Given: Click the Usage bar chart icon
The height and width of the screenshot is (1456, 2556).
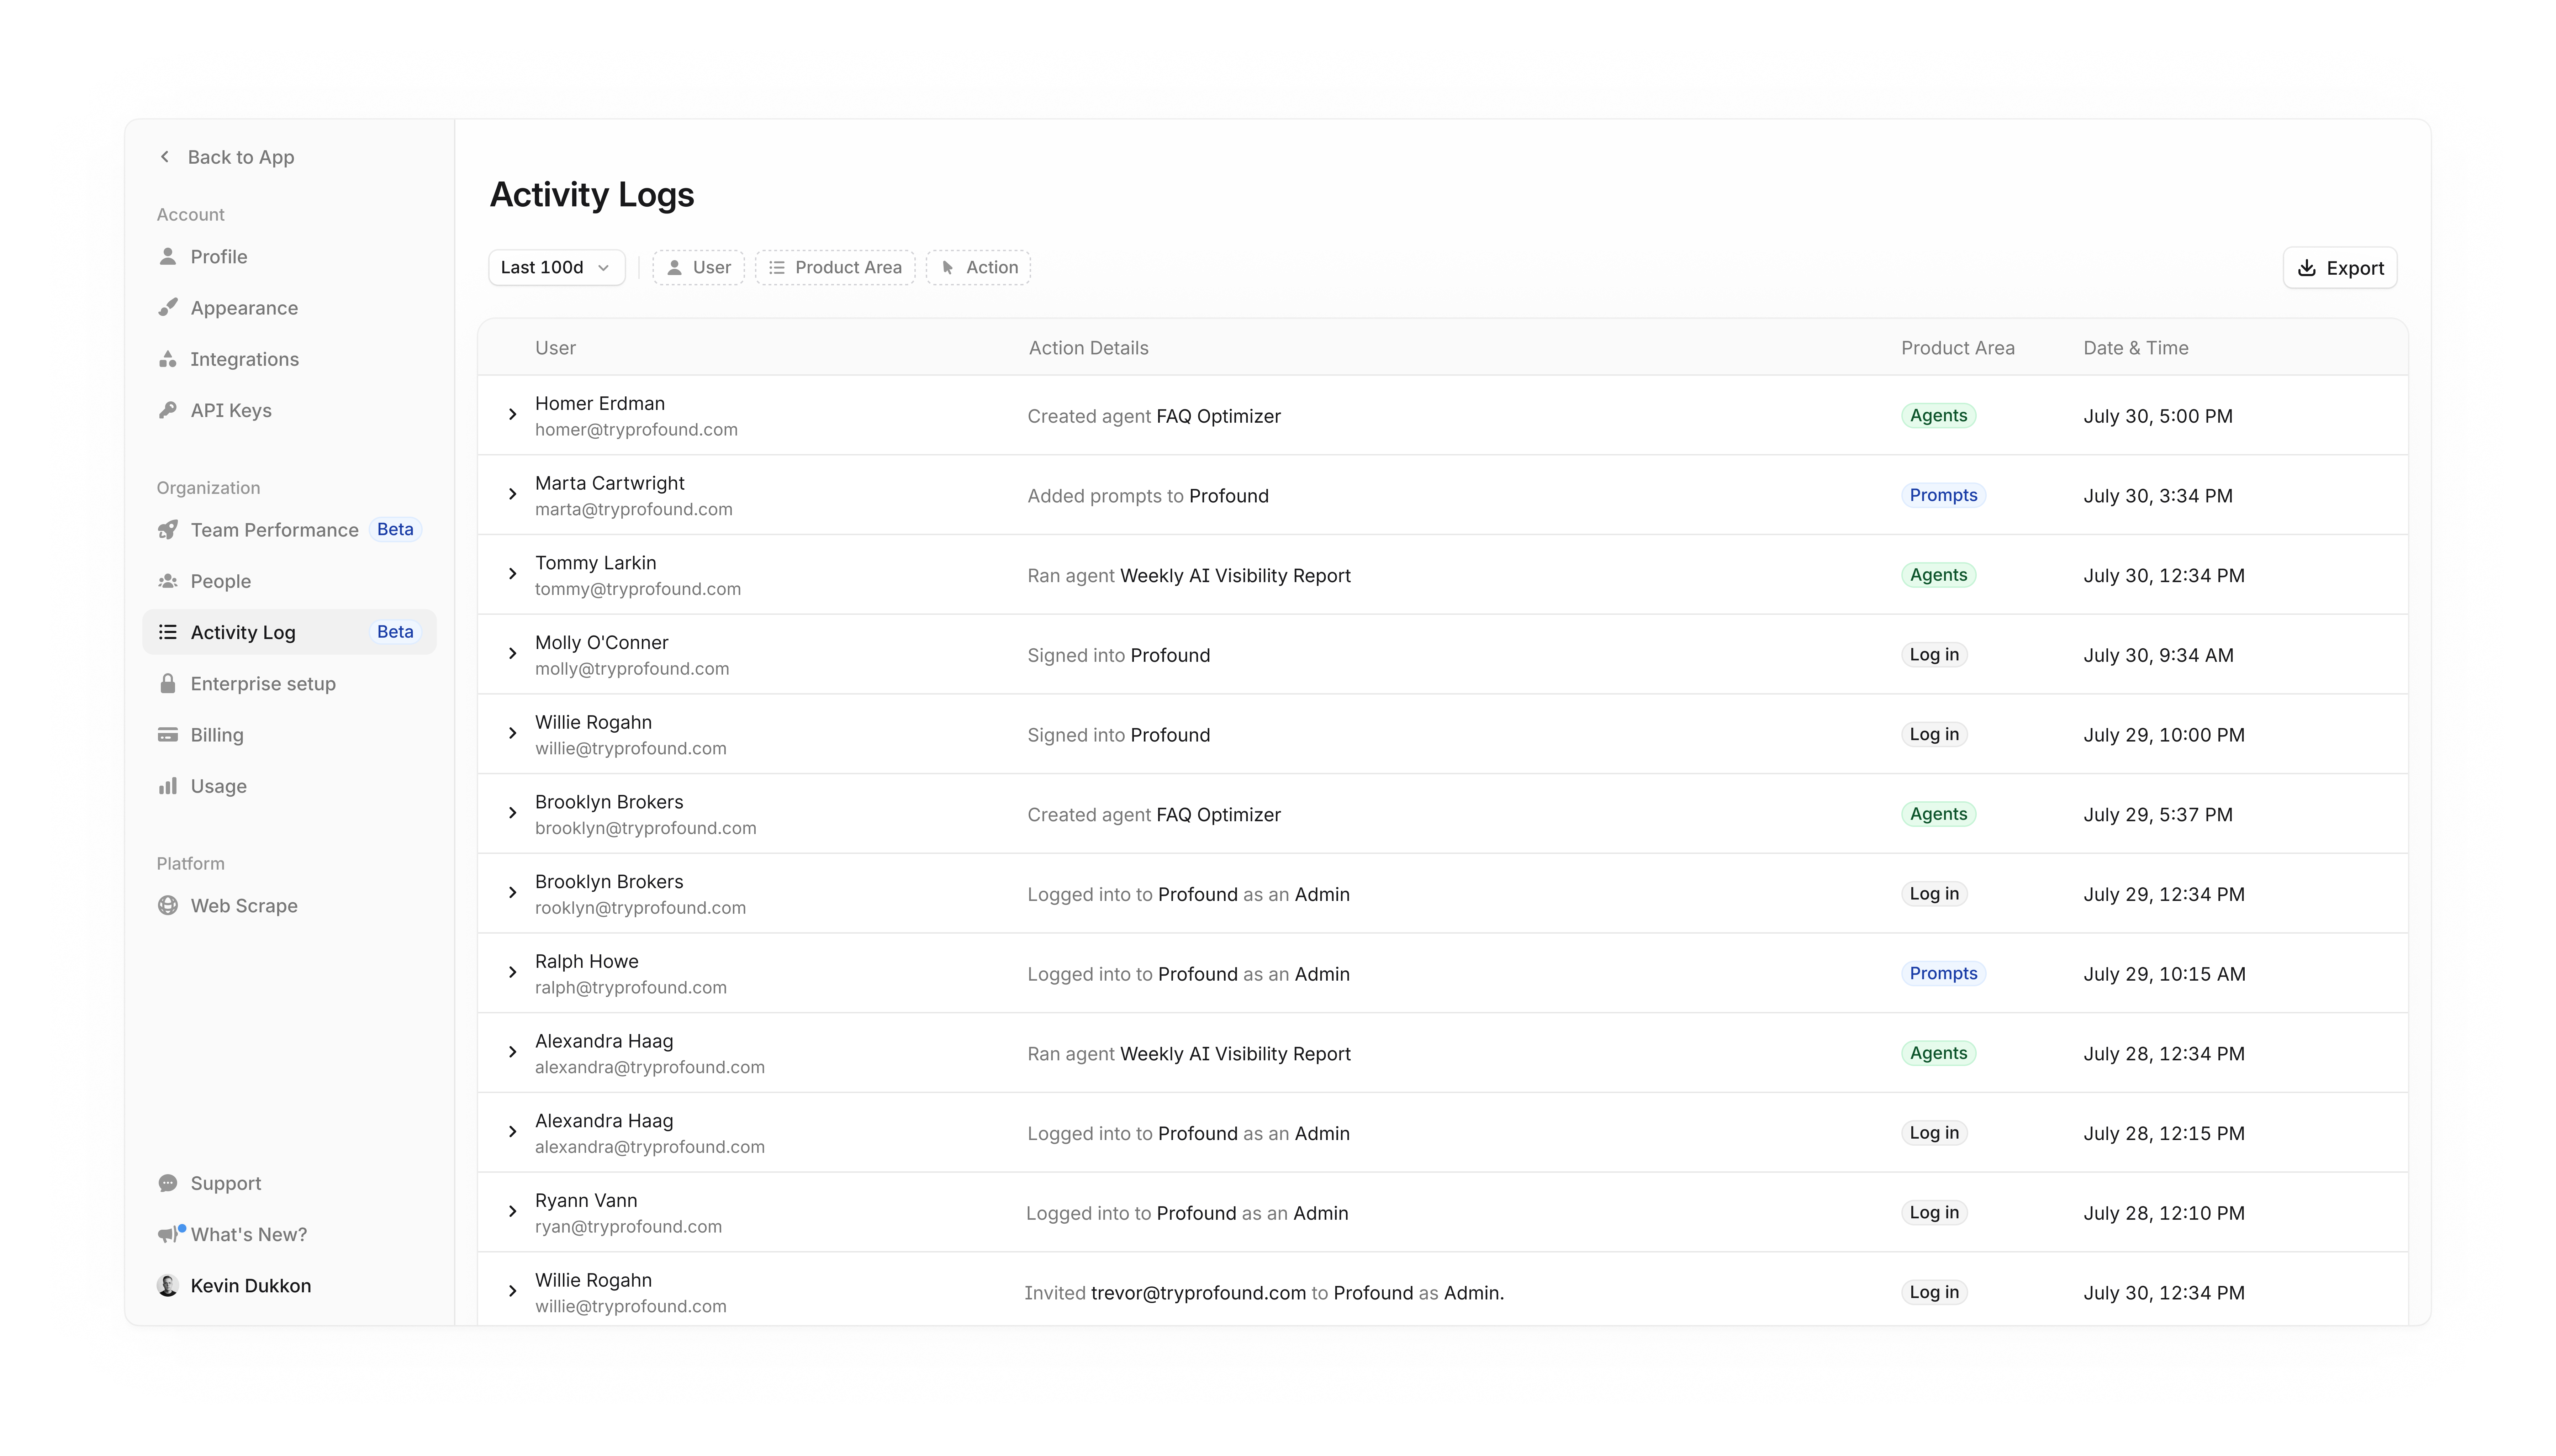Looking at the screenshot, I should coord(168,786).
